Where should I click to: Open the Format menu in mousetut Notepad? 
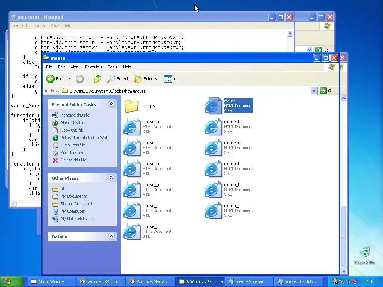[40, 25]
